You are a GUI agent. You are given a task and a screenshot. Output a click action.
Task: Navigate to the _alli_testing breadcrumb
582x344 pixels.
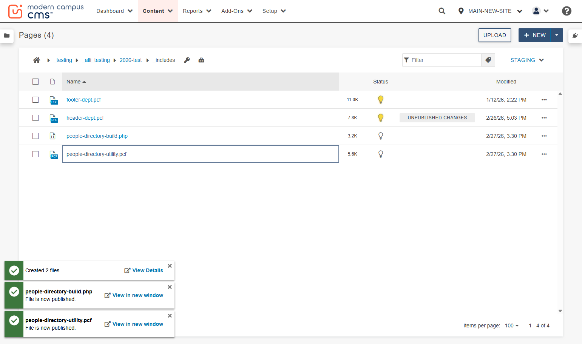pyautogui.click(x=96, y=60)
